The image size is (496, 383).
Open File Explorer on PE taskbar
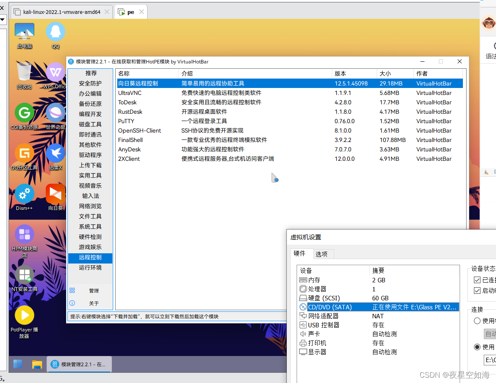[x=37, y=364]
